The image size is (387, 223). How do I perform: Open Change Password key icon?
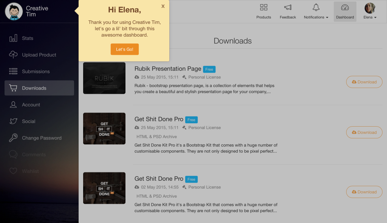coord(13,138)
